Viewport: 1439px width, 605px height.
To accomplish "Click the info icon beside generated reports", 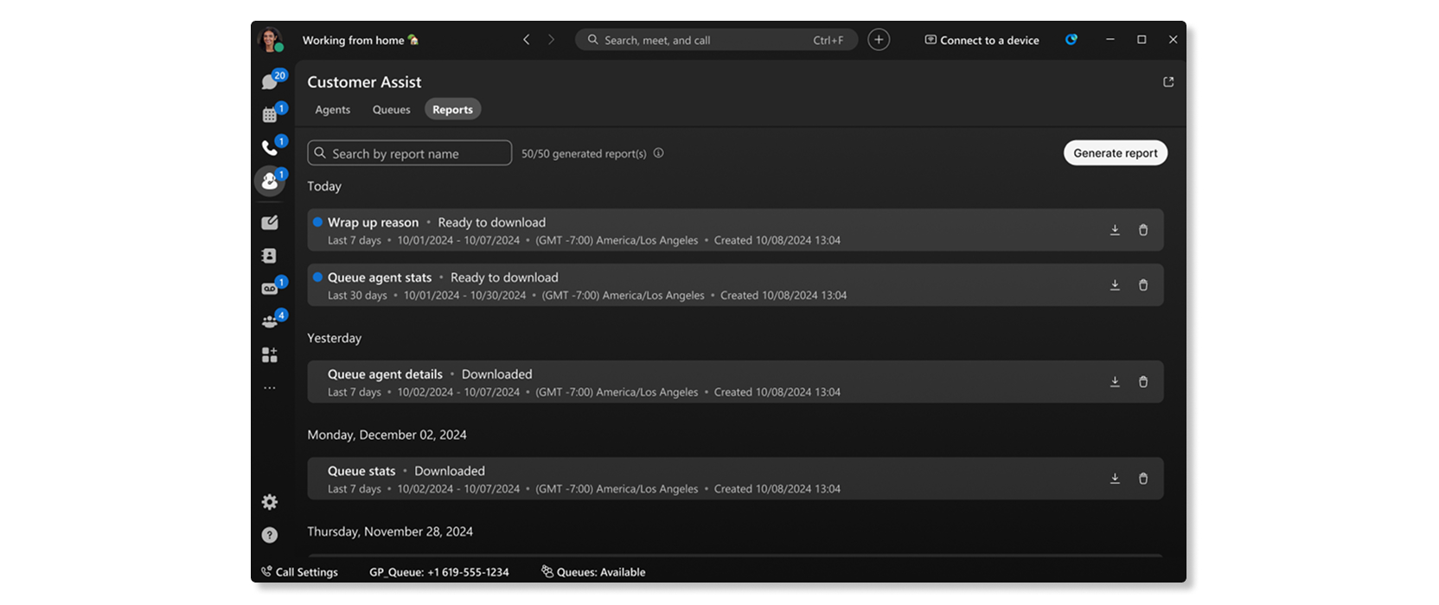I will point(658,153).
